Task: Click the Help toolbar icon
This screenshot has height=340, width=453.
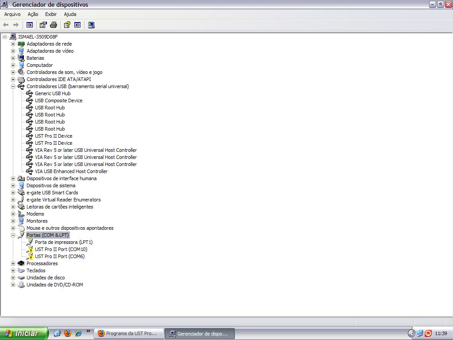Action: [67, 25]
